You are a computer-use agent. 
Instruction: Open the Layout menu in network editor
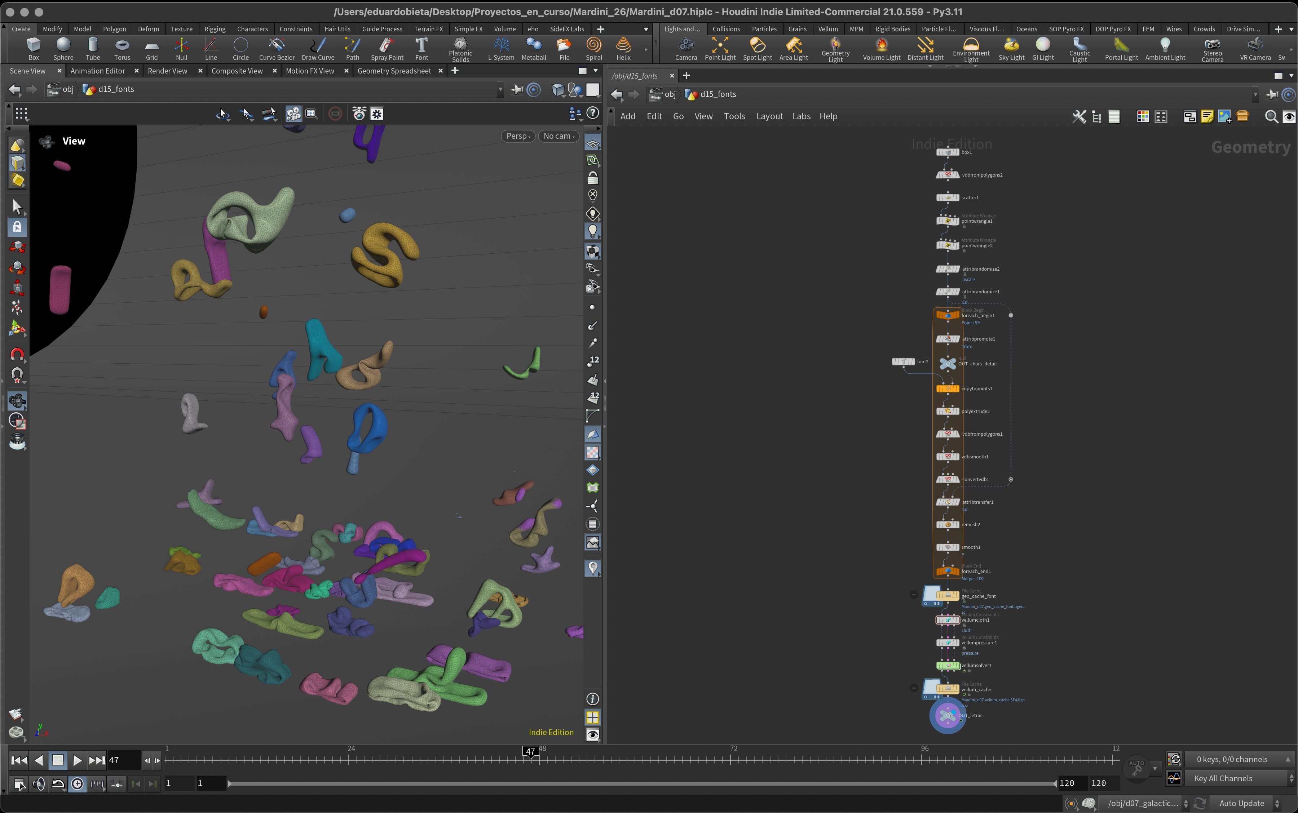(769, 116)
